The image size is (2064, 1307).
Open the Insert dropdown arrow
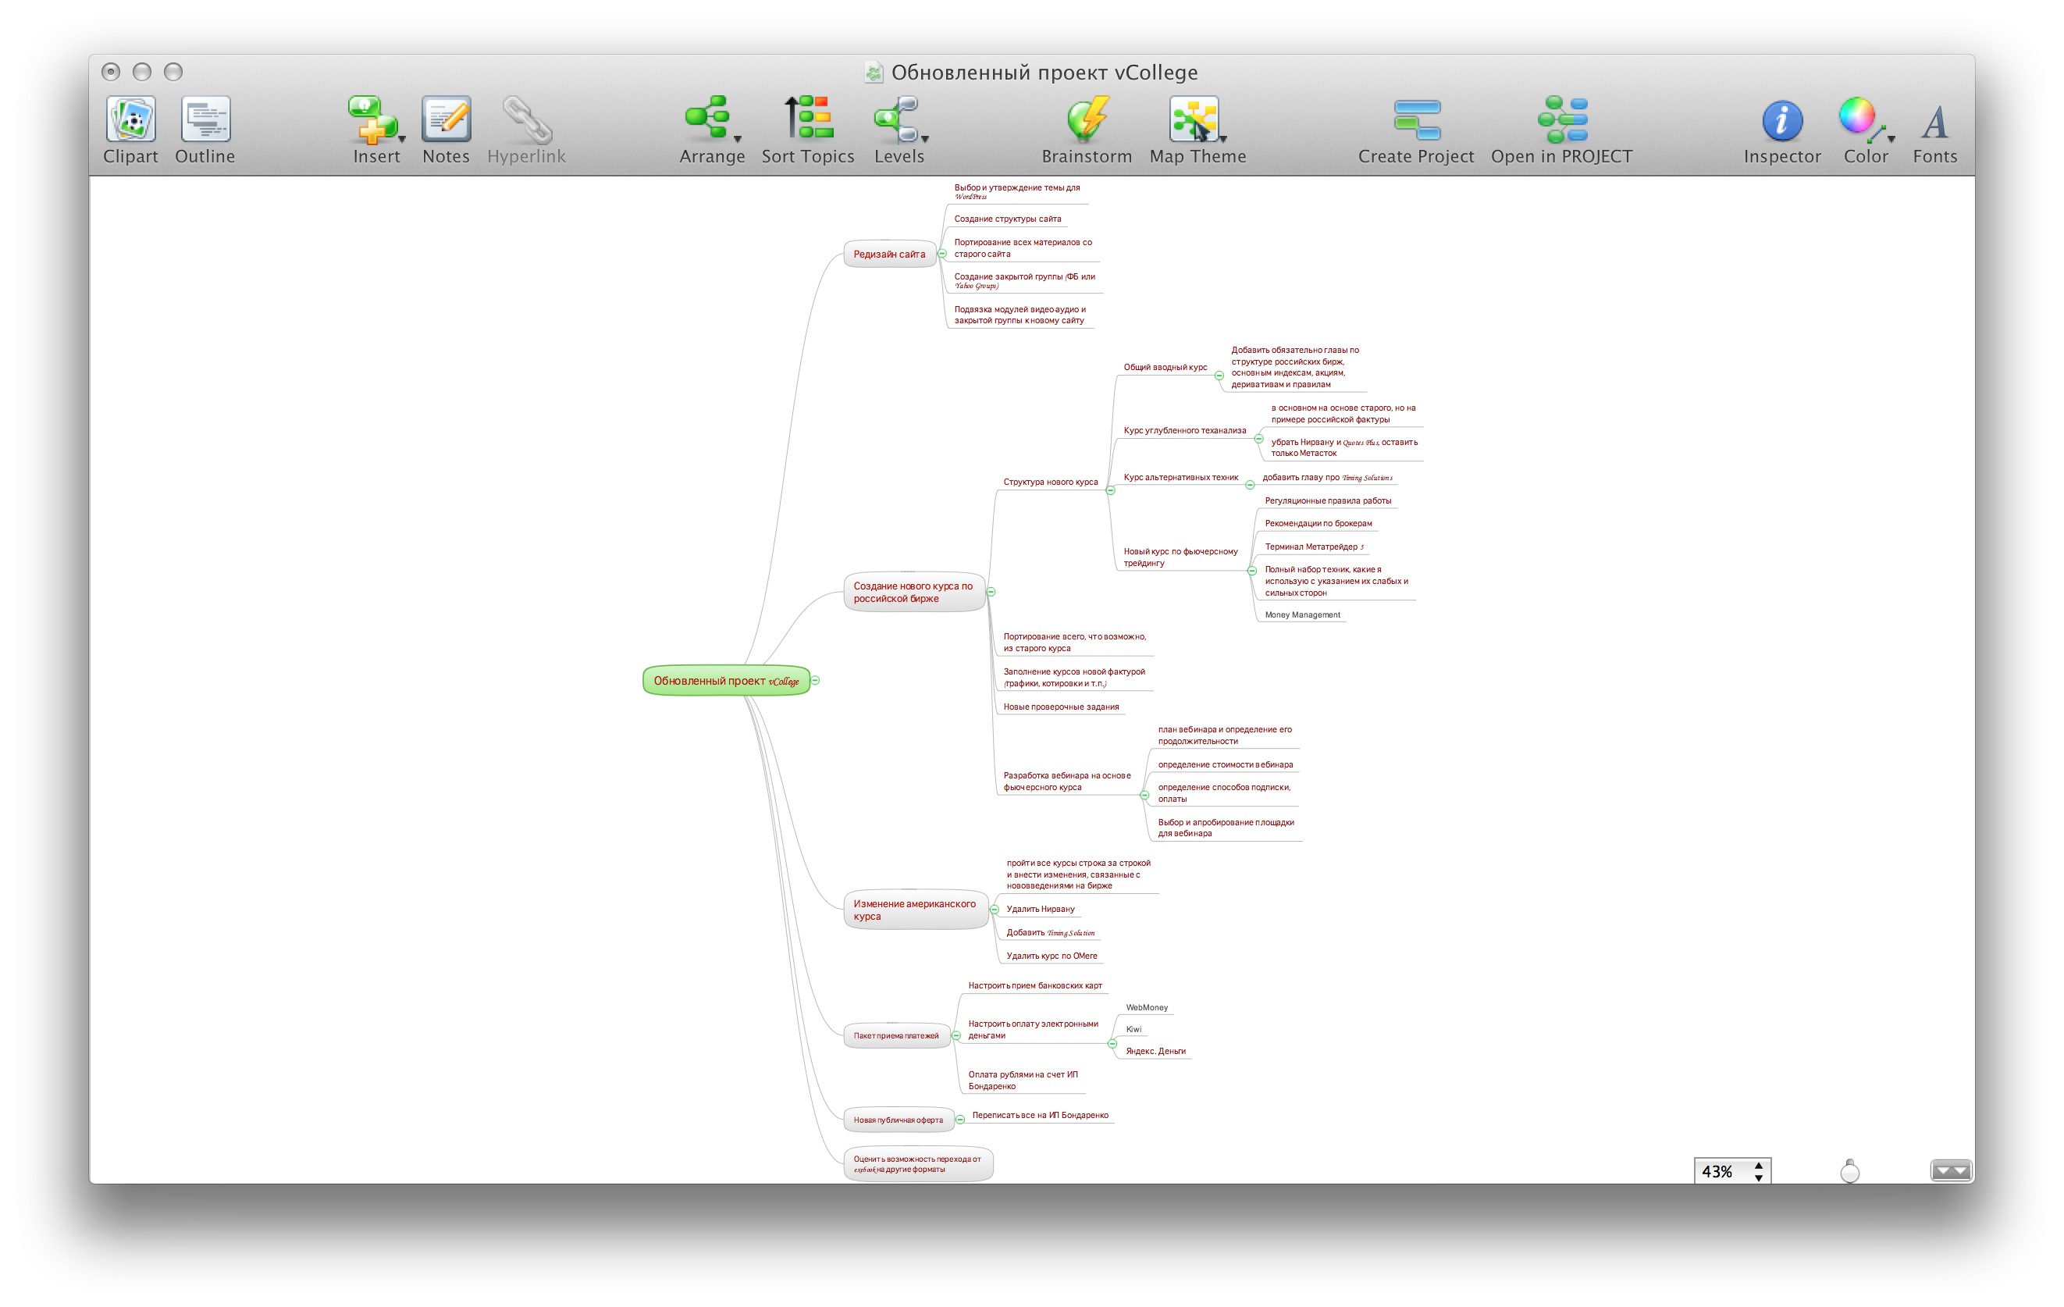pyautogui.click(x=402, y=139)
